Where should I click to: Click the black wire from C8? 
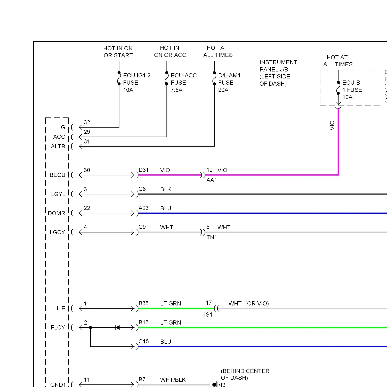click(x=263, y=194)
